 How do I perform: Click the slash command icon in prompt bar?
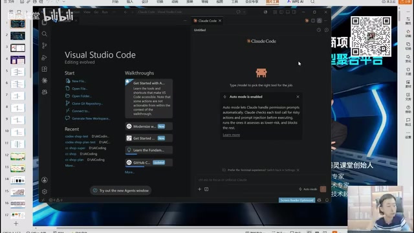click(x=206, y=189)
